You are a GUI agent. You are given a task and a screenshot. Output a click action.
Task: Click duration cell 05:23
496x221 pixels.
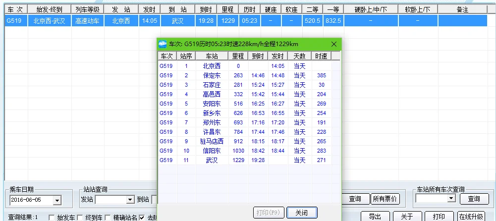[249, 21]
